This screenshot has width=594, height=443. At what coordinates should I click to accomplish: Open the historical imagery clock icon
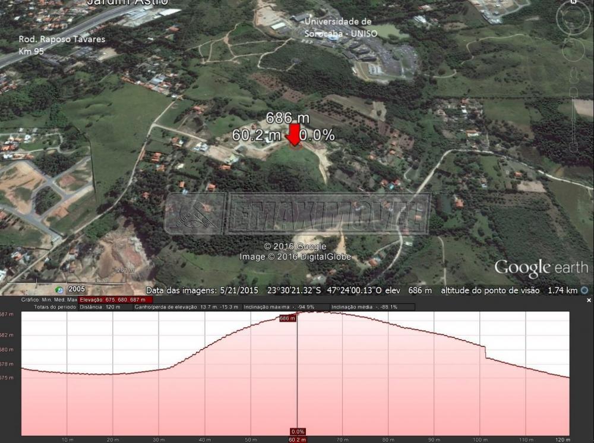click(59, 289)
